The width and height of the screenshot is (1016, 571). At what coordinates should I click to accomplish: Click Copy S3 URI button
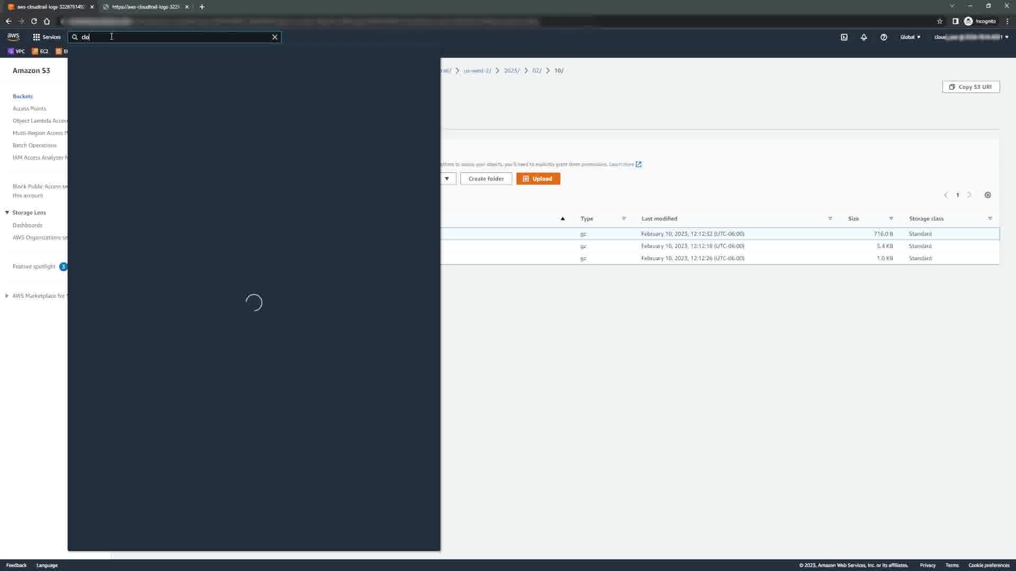click(970, 87)
